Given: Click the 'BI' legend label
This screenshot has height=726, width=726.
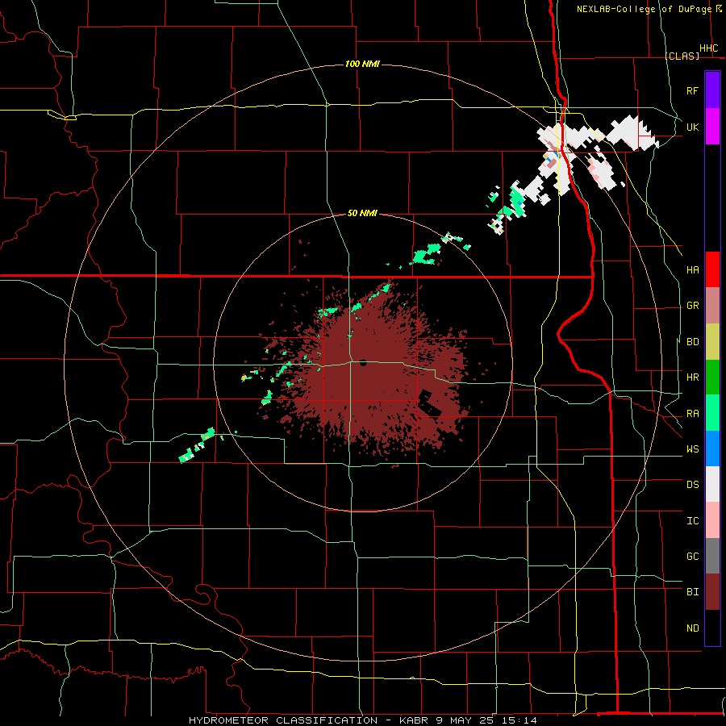Looking at the screenshot, I should coord(693,592).
